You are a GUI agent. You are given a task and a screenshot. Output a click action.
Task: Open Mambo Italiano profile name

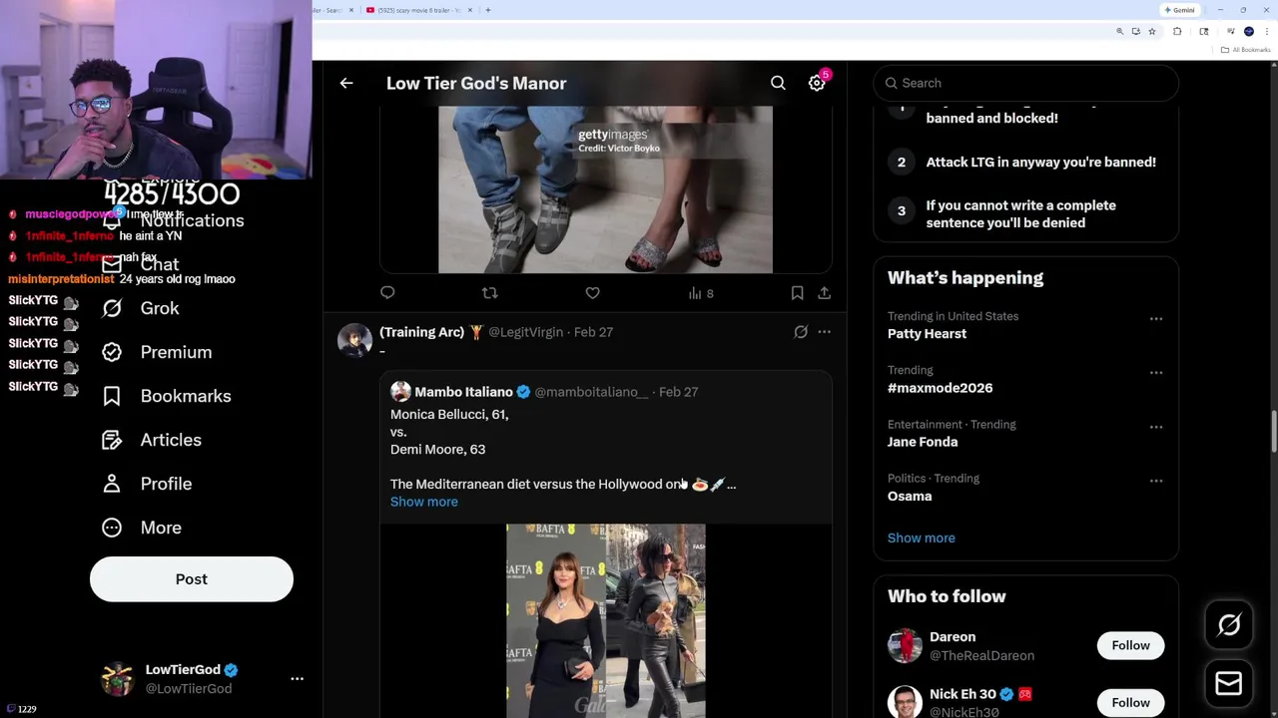pos(463,392)
